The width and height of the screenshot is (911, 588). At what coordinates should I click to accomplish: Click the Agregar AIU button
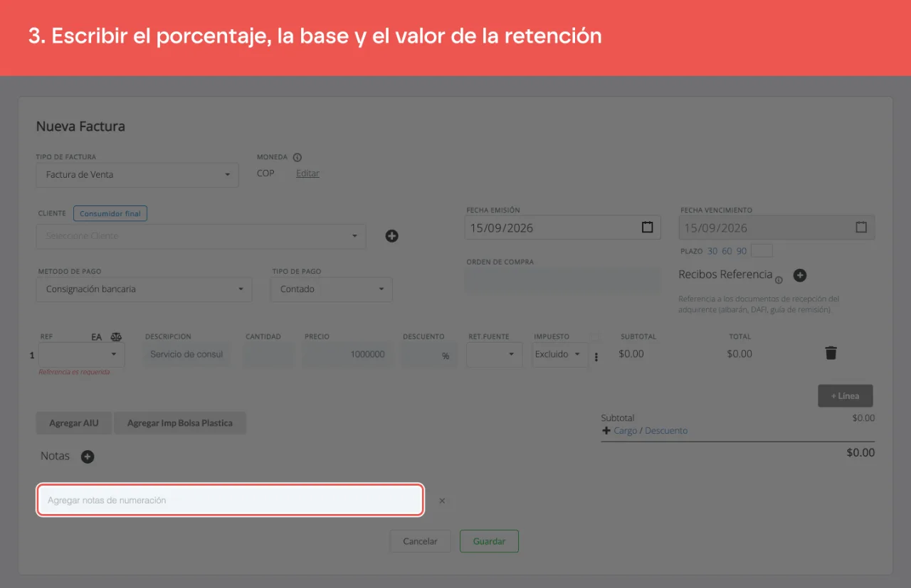point(74,423)
